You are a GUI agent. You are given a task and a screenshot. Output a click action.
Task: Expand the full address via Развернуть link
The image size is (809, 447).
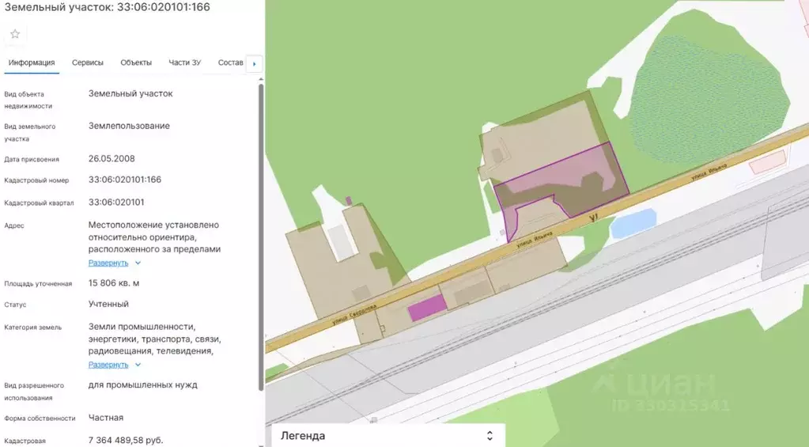point(108,263)
